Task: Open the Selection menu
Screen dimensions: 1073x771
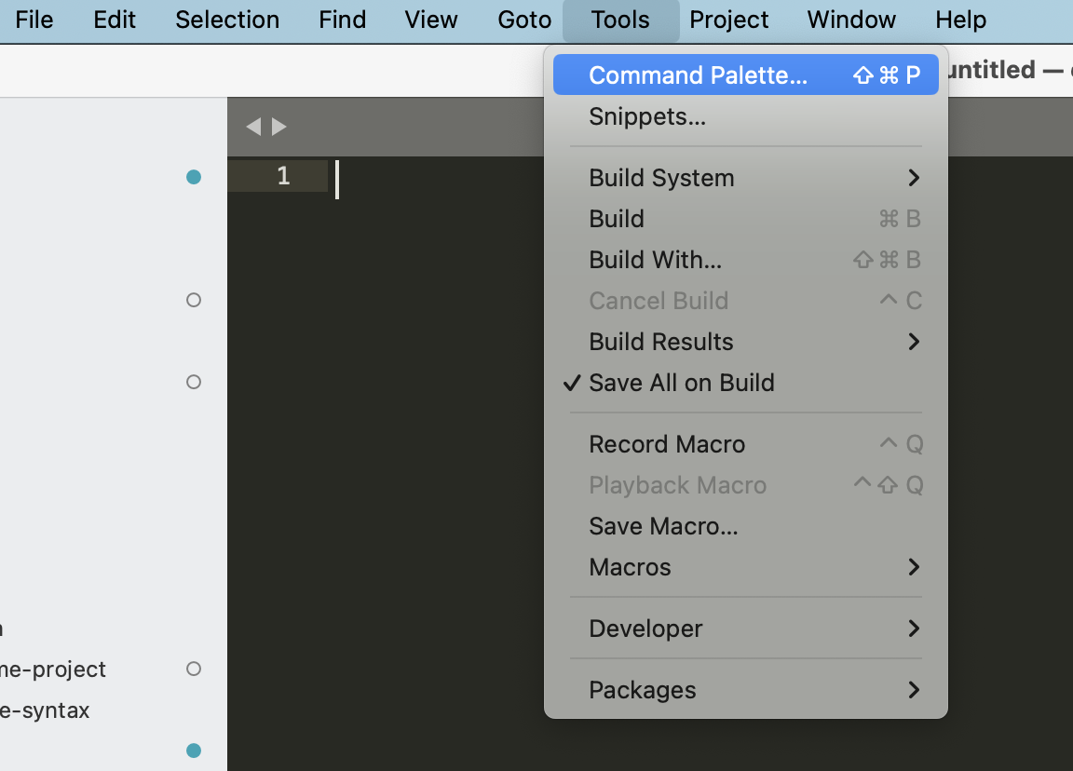Action: pos(227,20)
